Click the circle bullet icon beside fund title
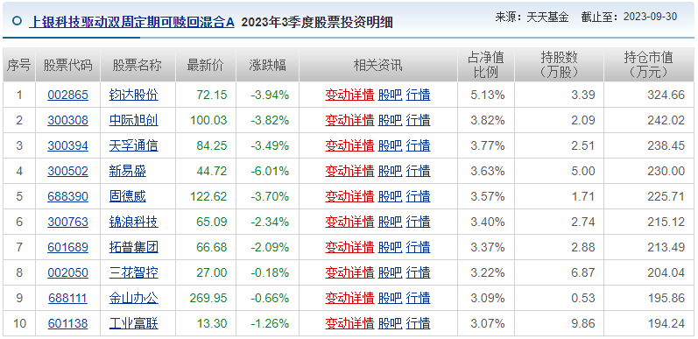This screenshot has width=698, height=339. coord(17,21)
